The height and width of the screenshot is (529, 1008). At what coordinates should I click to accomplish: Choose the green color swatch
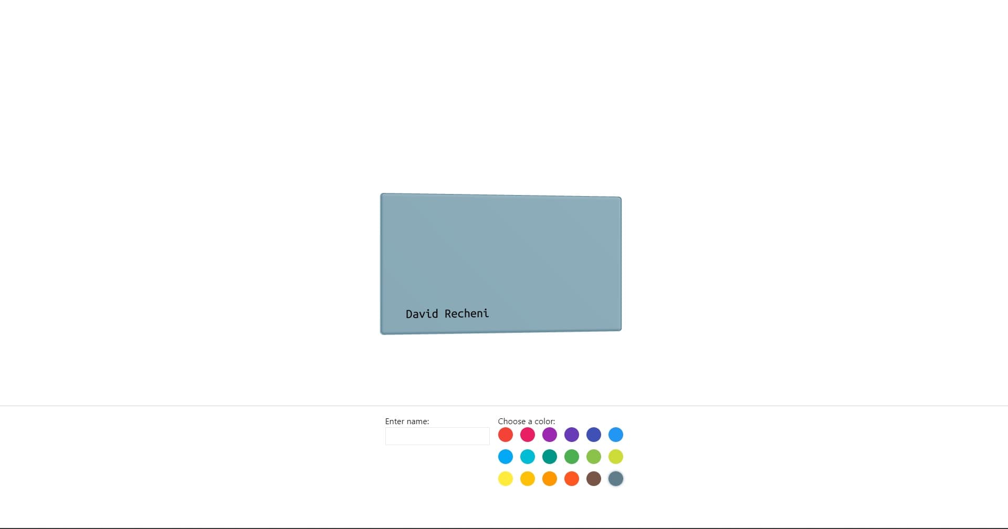(x=572, y=457)
